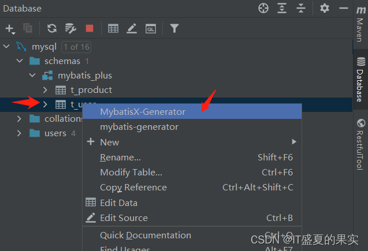The image size is (368, 251).
Task: Click the Database panel title
Action: (23, 9)
